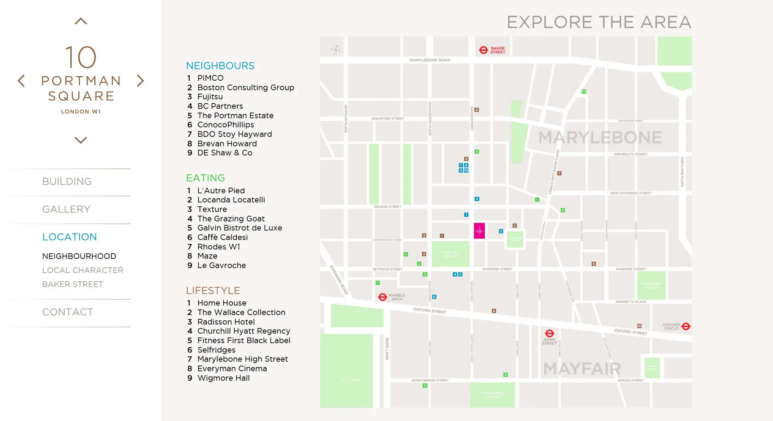
Task: Click the downward navigation chevron
Action: (x=81, y=140)
